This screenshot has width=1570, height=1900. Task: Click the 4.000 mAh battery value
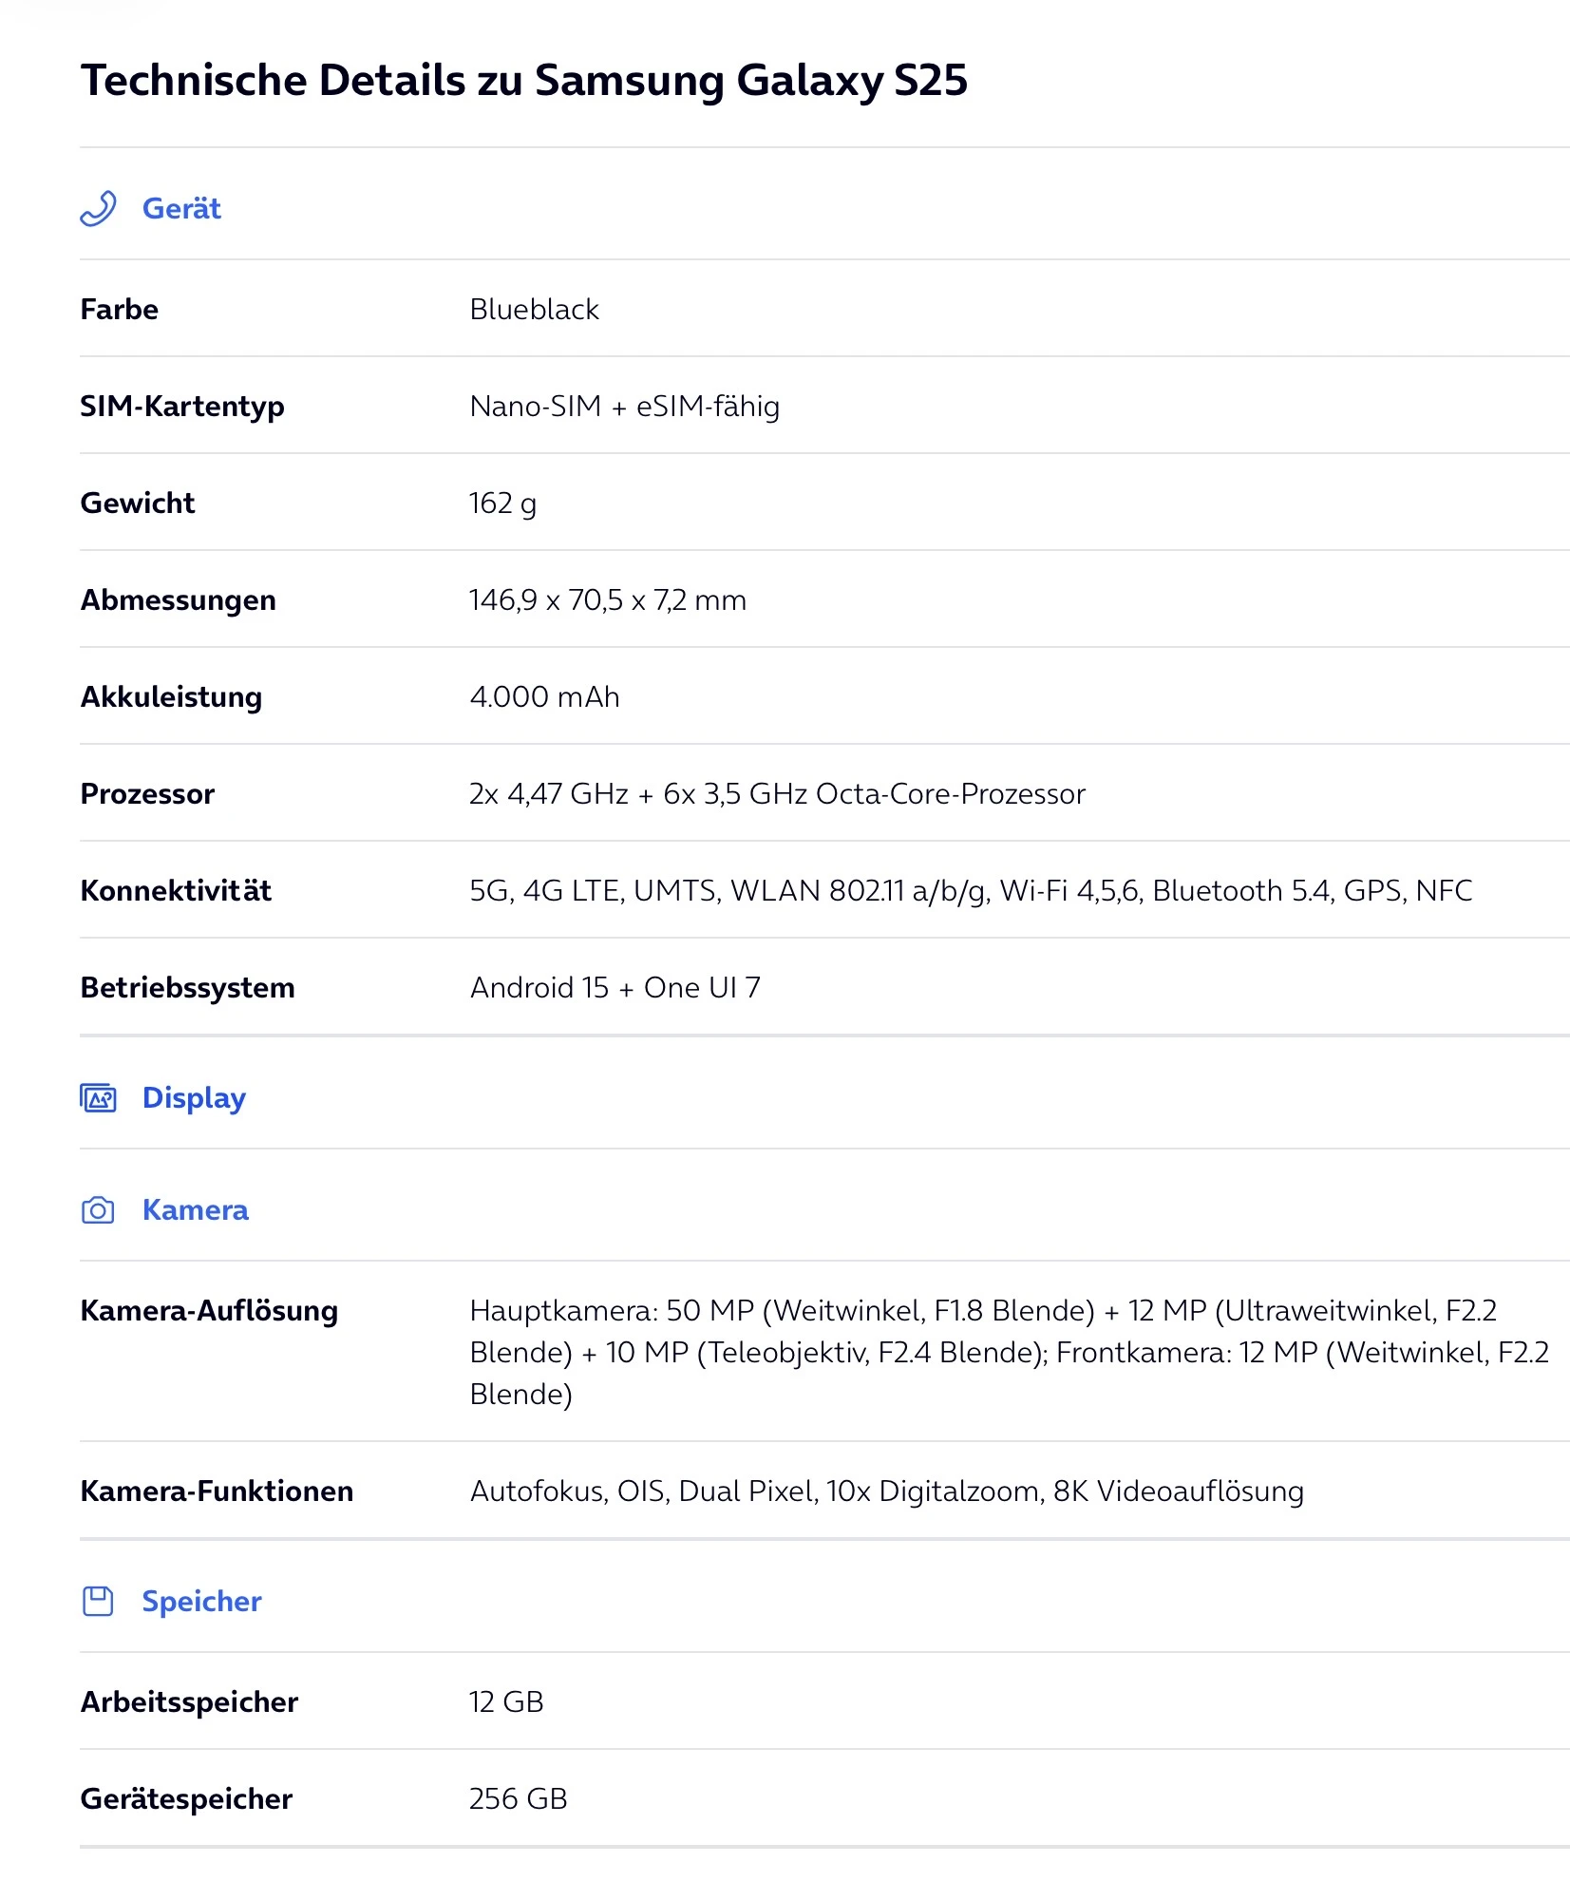point(545,697)
